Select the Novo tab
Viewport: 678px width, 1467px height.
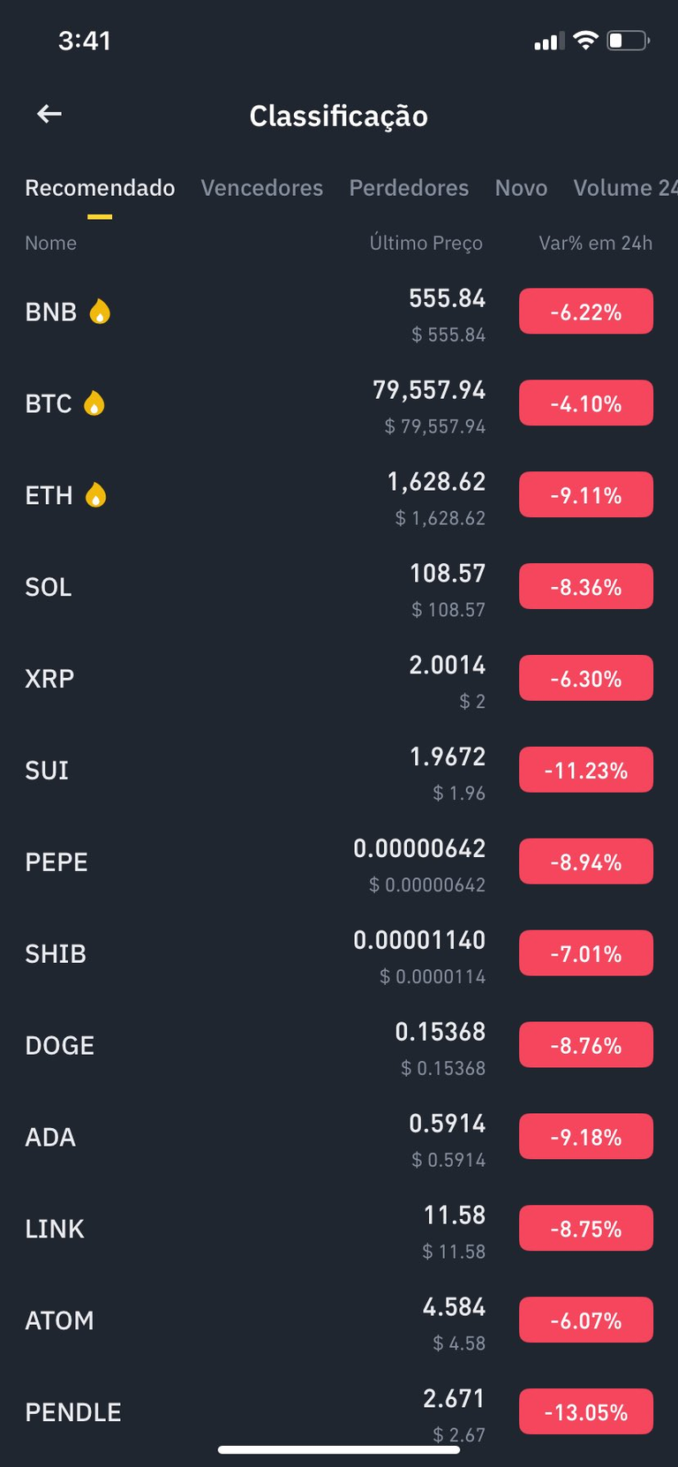[x=521, y=188]
